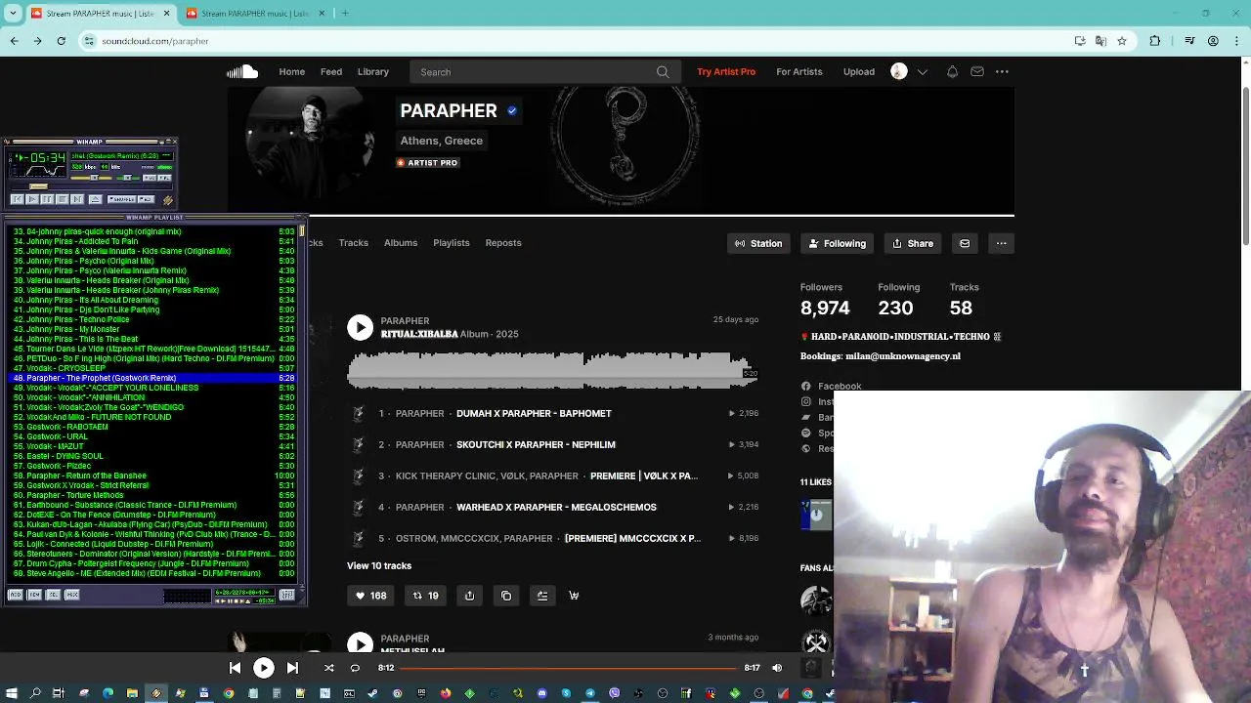Click Try Artist Pro link
The width and height of the screenshot is (1251, 703).
(x=726, y=71)
